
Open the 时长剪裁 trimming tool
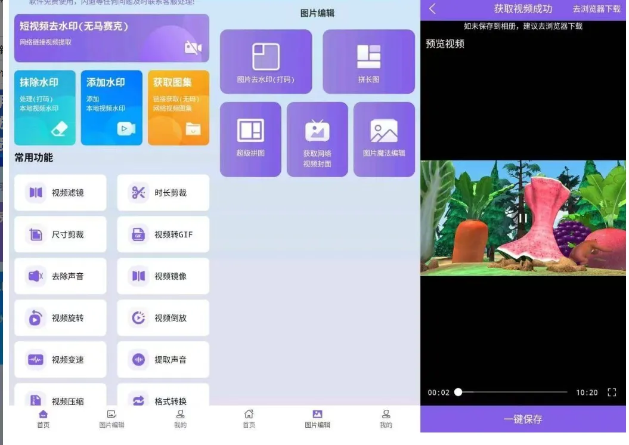pos(163,192)
